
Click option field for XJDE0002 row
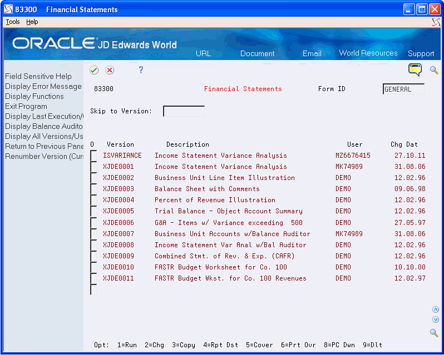pyautogui.click(x=93, y=178)
